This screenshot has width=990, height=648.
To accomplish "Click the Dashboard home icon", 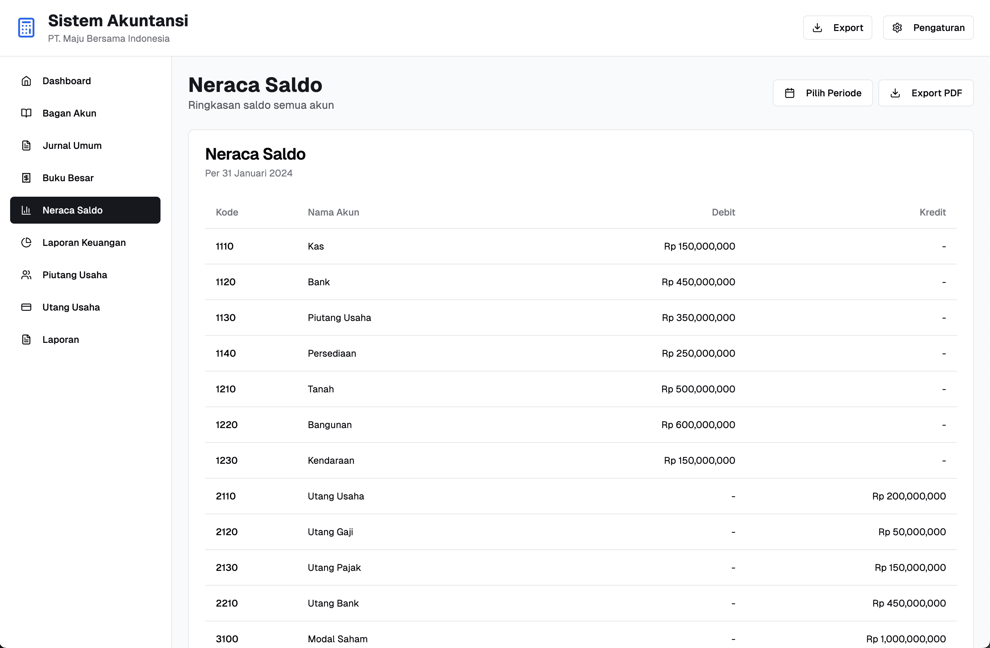I will pos(26,81).
